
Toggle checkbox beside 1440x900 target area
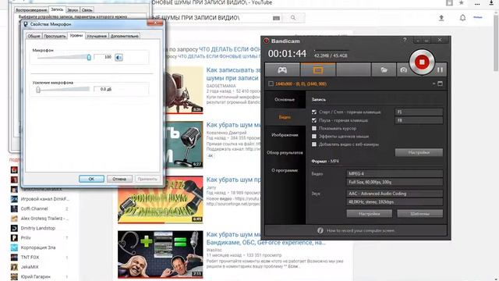coord(271,84)
